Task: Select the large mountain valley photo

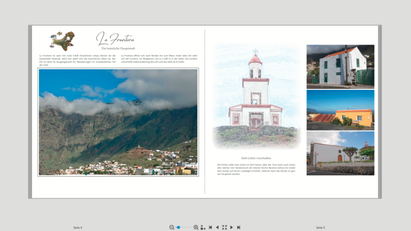Action: tap(118, 122)
